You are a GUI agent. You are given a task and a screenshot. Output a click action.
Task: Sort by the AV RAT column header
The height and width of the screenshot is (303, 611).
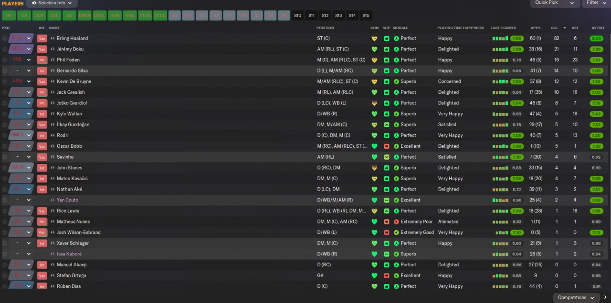tap(598, 28)
